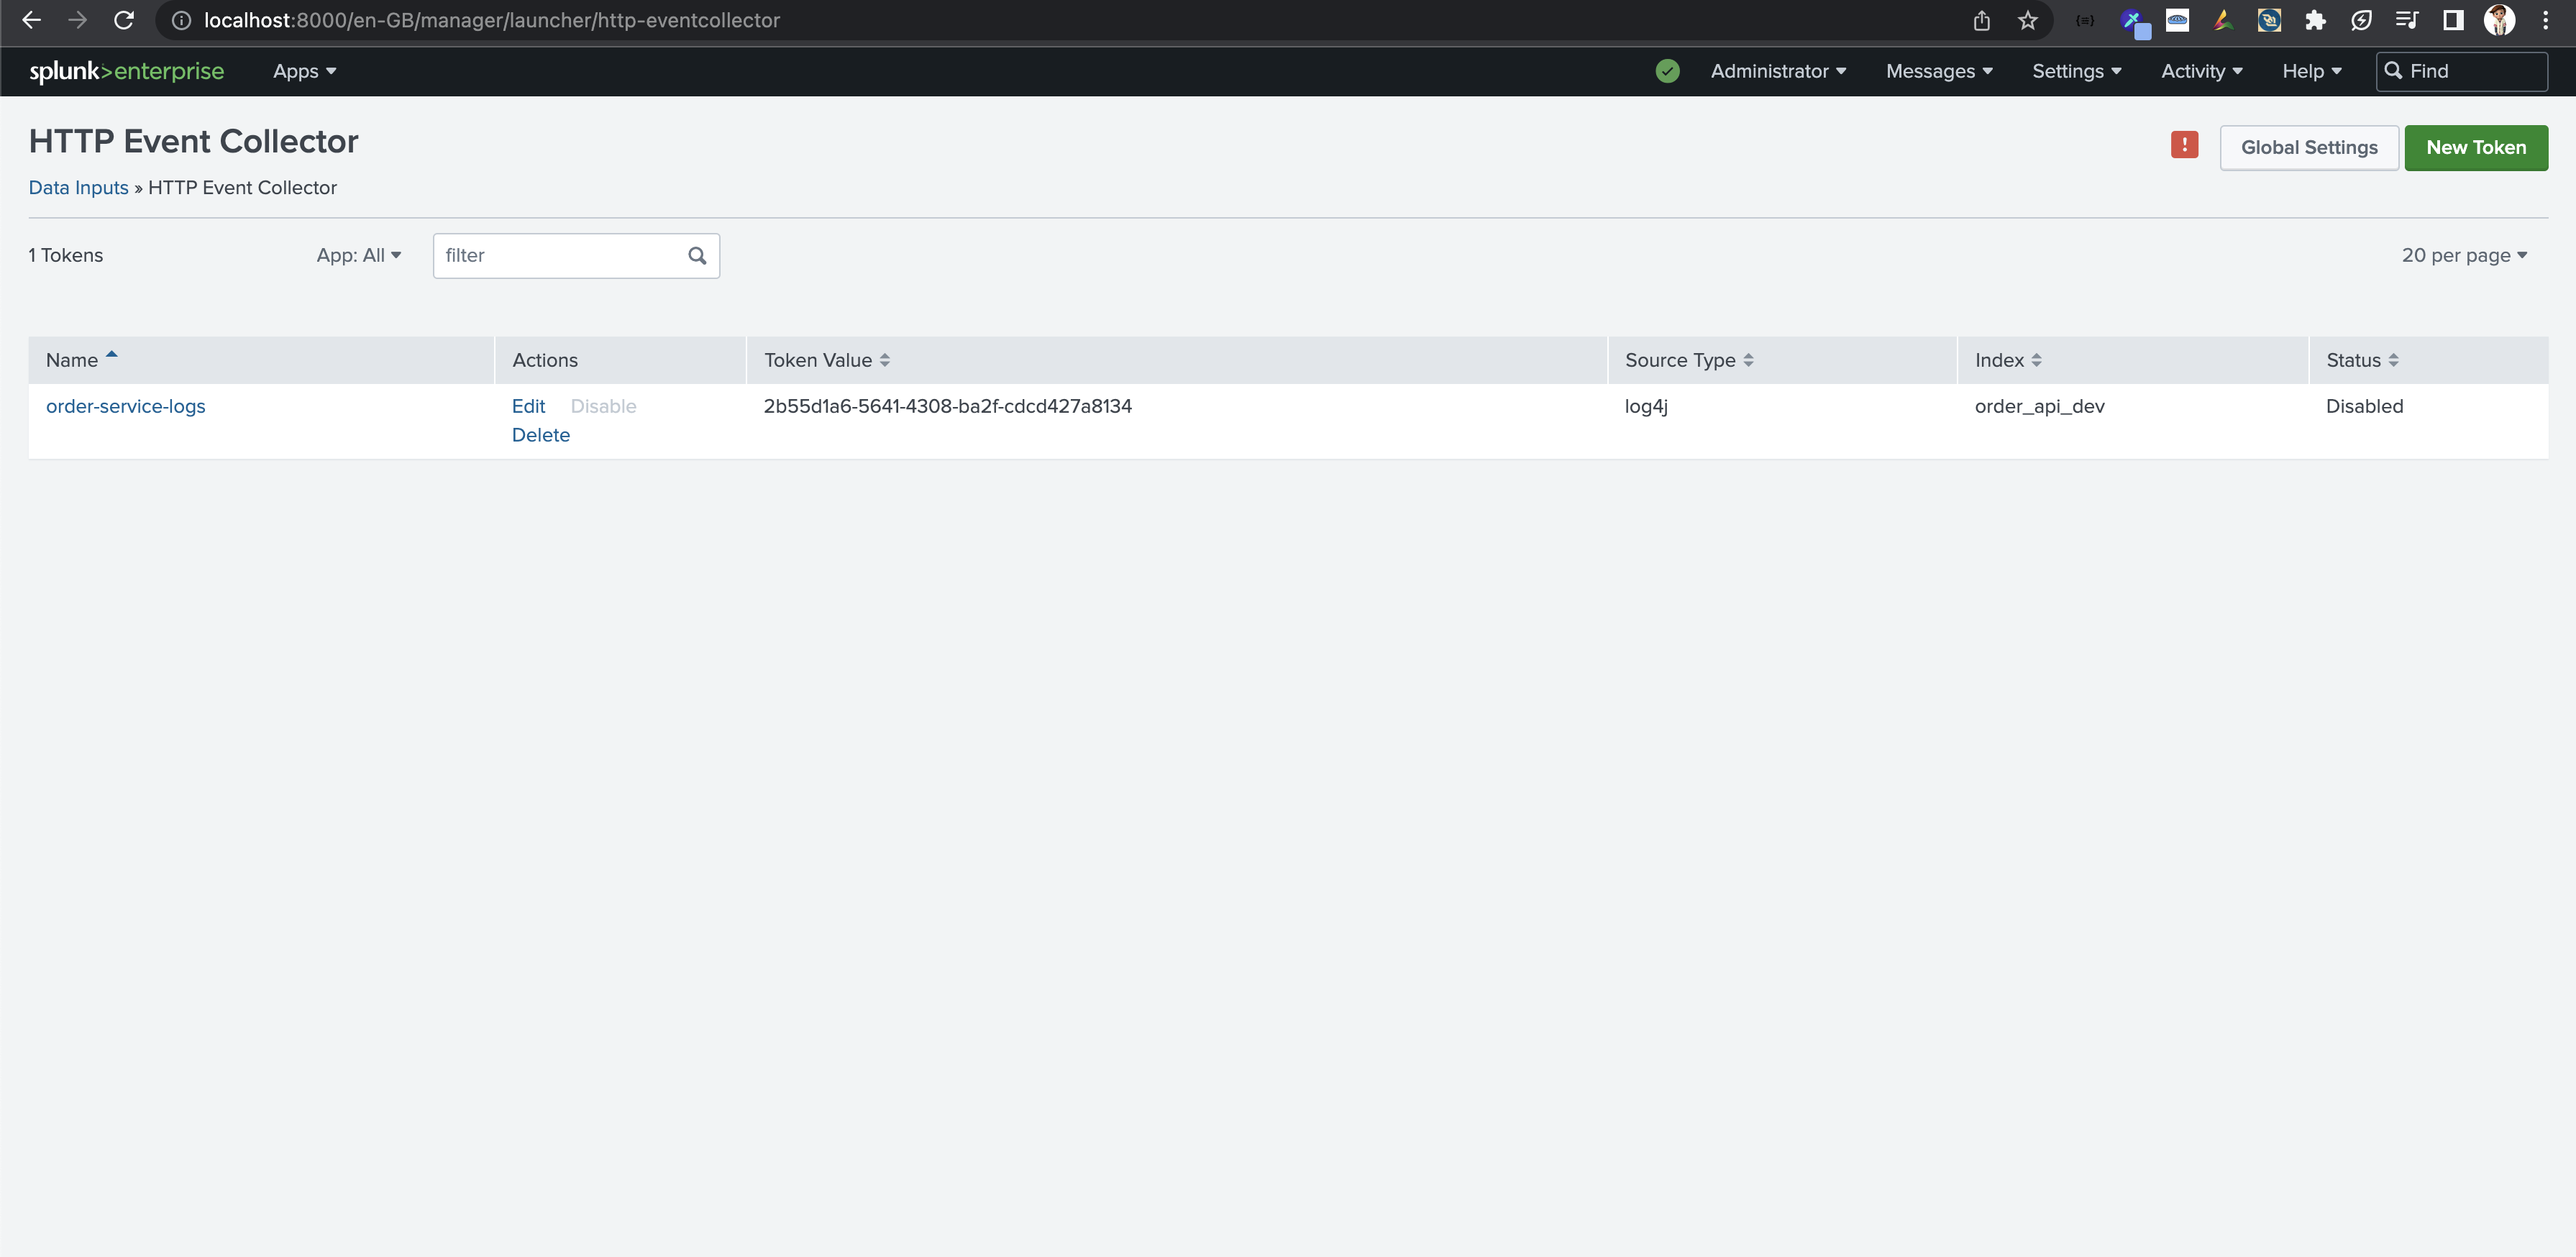
Task: Open the App: All dropdown
Action: [x=359, y=255]
